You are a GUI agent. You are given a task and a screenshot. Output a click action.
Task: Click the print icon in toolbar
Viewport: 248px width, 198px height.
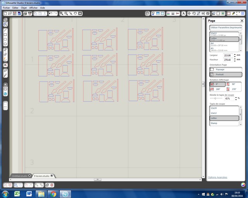click(24, 14)
